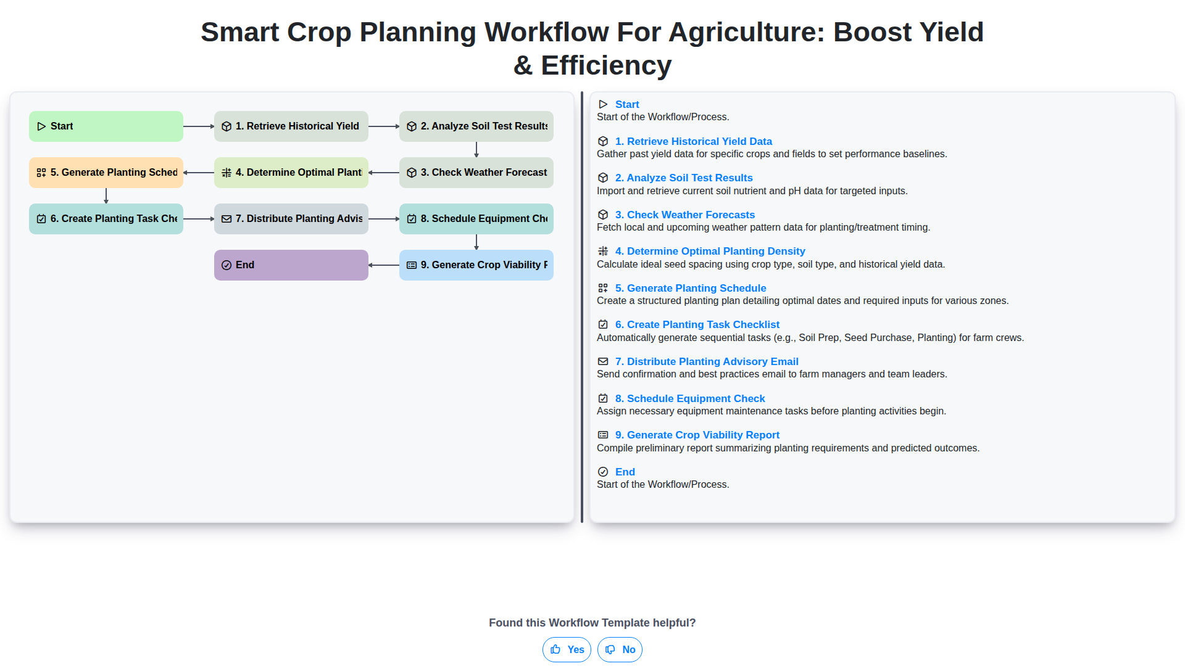Screen dimensions: 1185x666
Task: Click the vertical divider between the panels
Action: pos(582,307)
